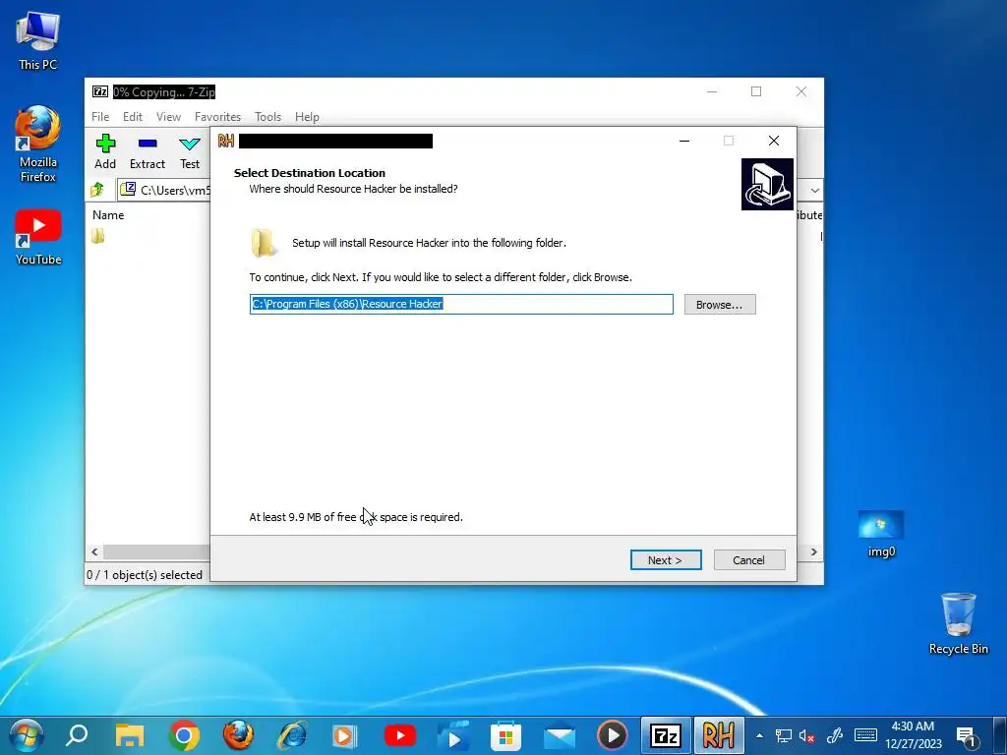The image size is (1007, 755).
Task: Select the folder item in 7-Zip file list
Action: [x=98, y=236]
